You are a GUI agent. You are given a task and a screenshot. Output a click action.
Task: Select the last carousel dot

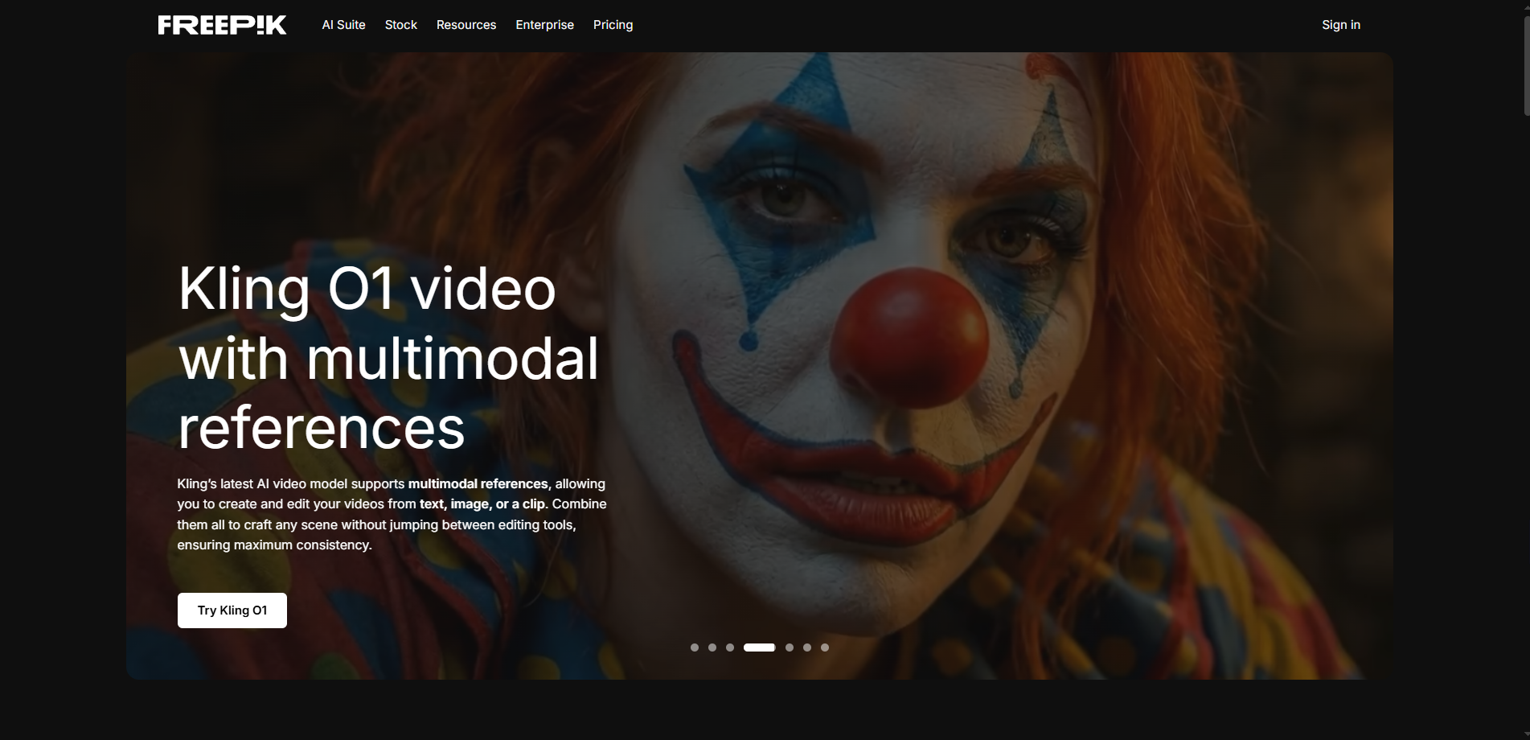click(x=825, y=647)
